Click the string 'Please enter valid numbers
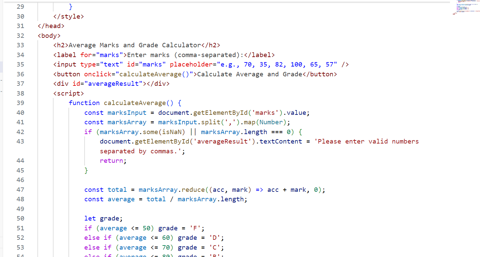 [366, 142]
